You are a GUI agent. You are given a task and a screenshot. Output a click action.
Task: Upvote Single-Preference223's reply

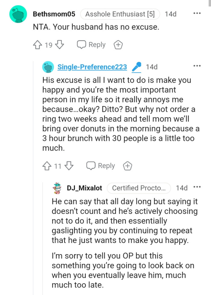click(x=47, y=166)
